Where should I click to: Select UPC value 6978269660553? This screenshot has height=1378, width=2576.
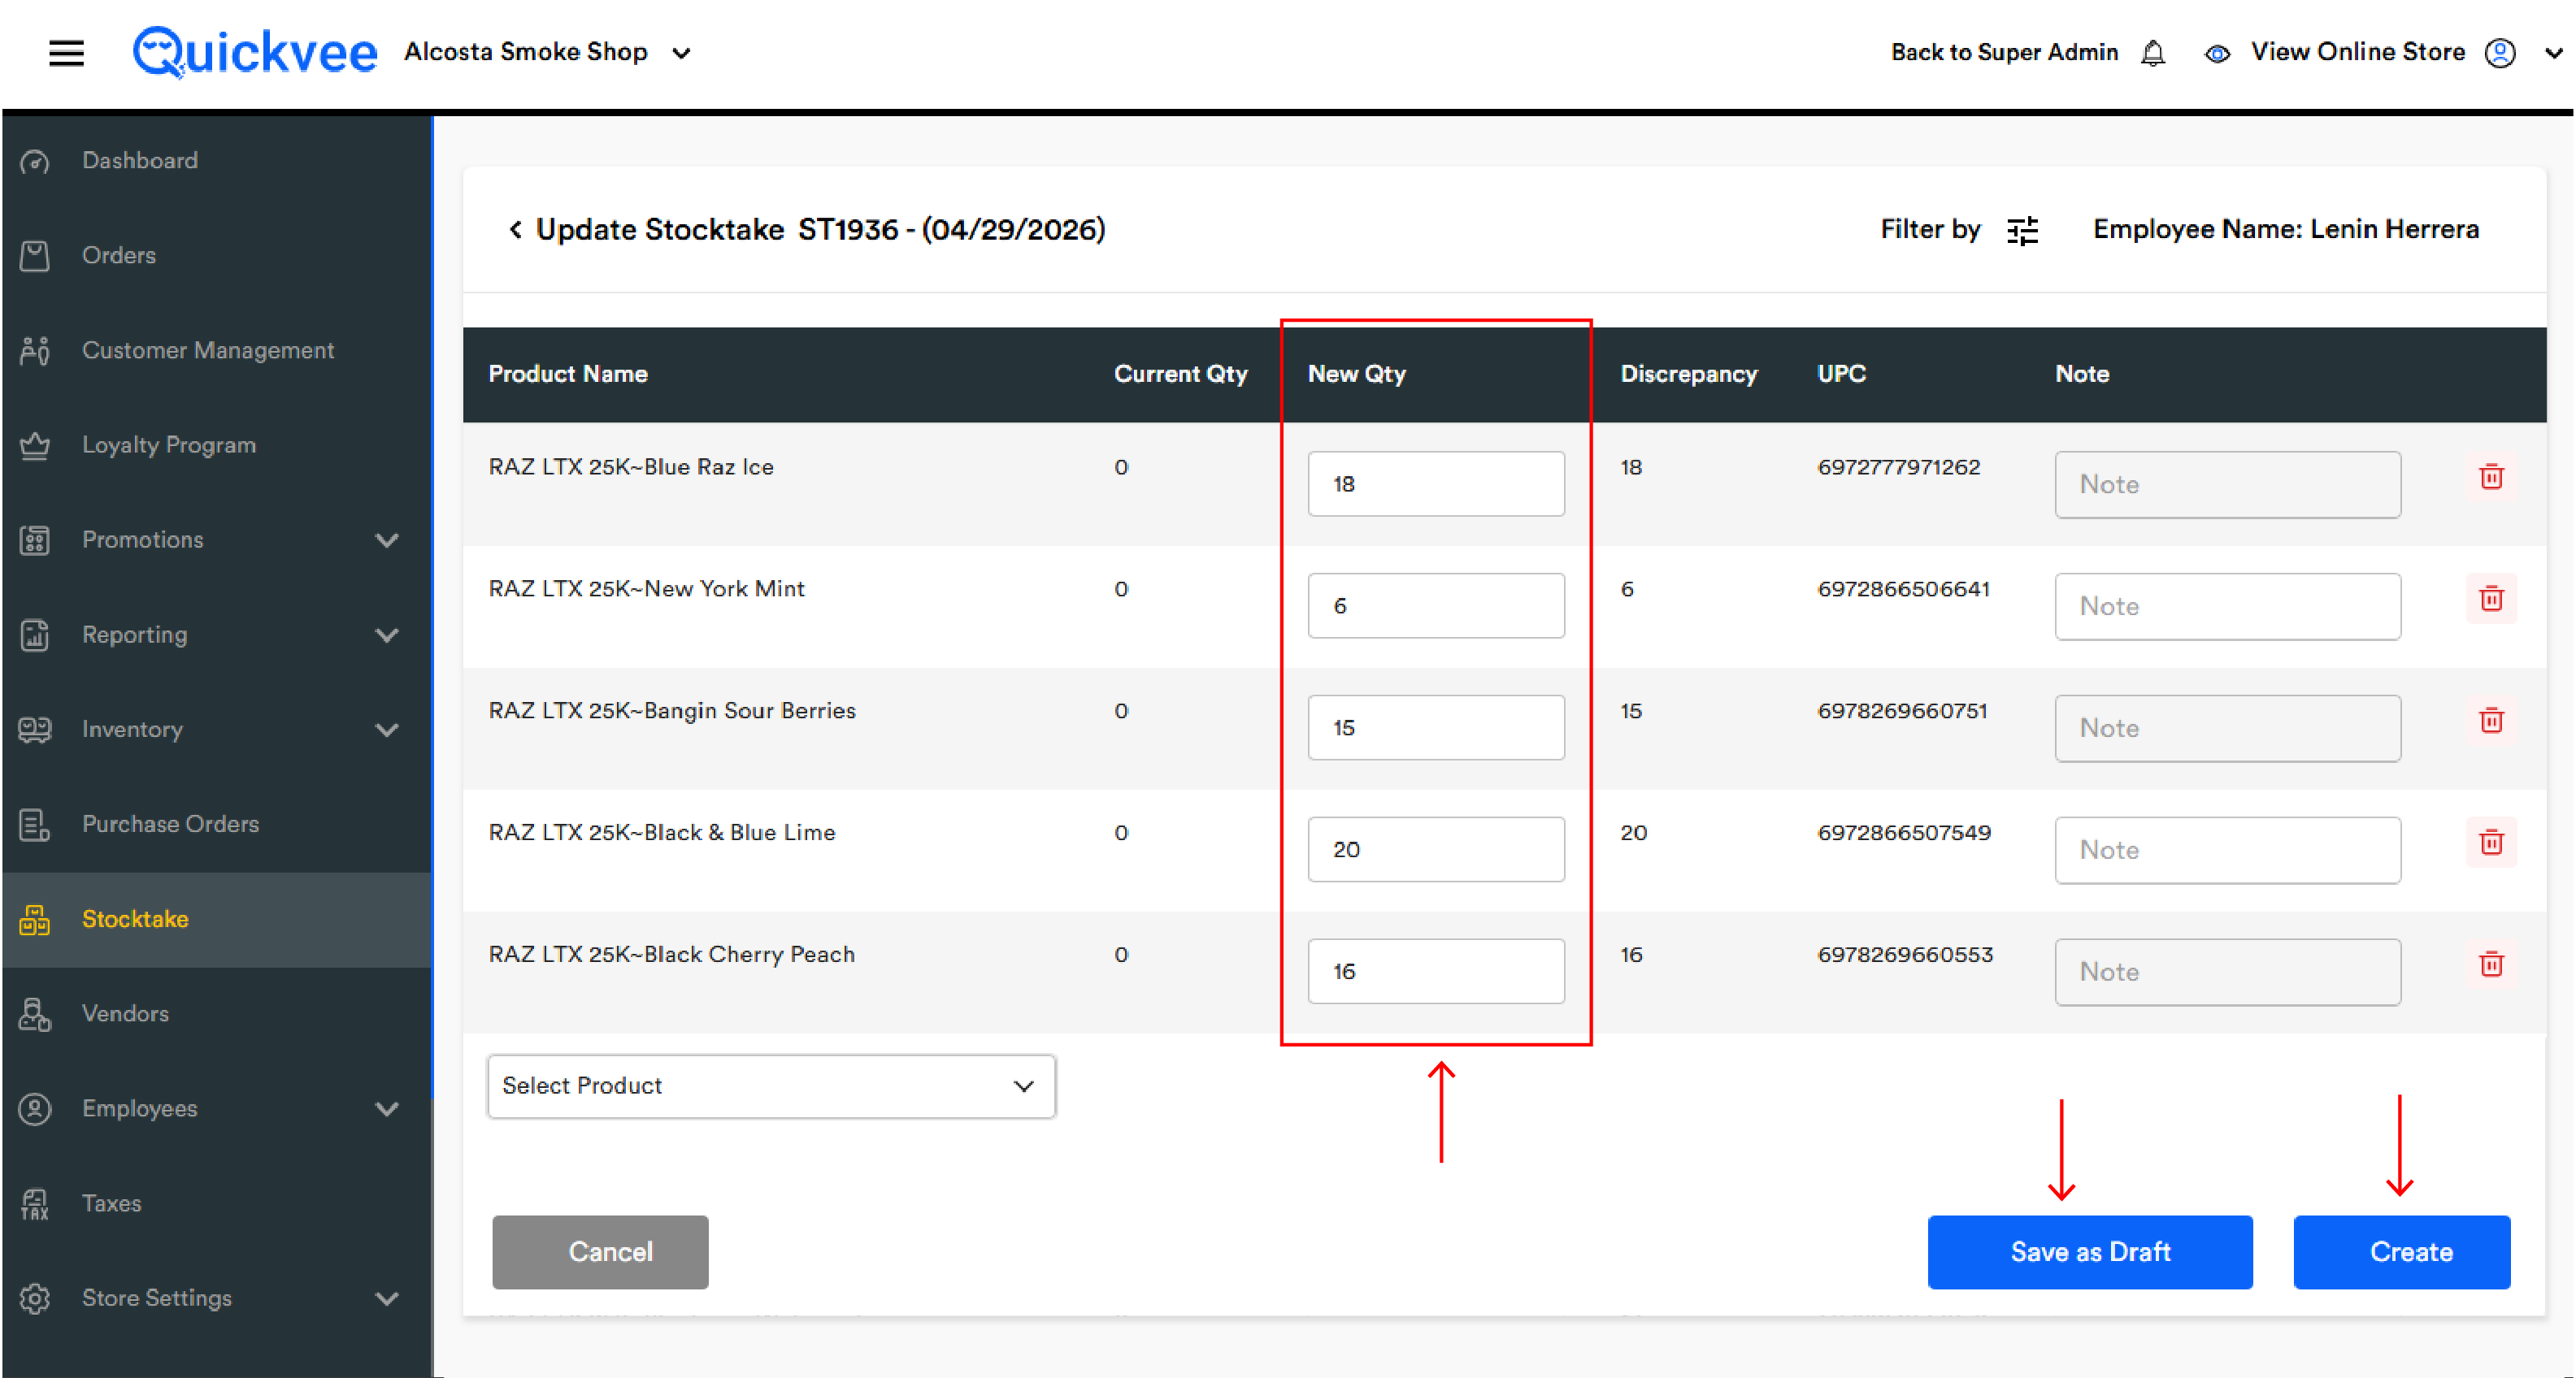click(1904, 955)
